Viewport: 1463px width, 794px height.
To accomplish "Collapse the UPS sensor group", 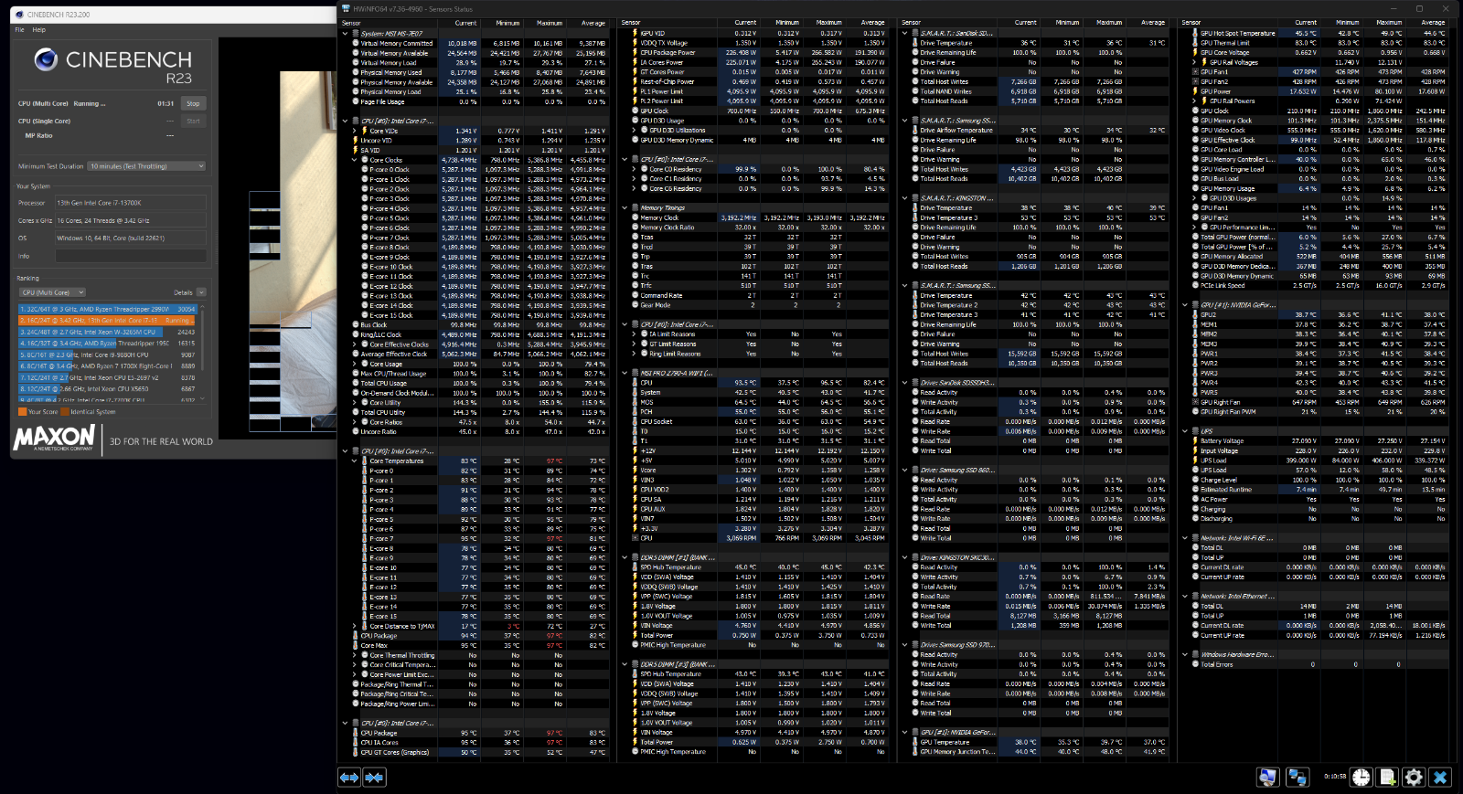I will pos(1185,431).
